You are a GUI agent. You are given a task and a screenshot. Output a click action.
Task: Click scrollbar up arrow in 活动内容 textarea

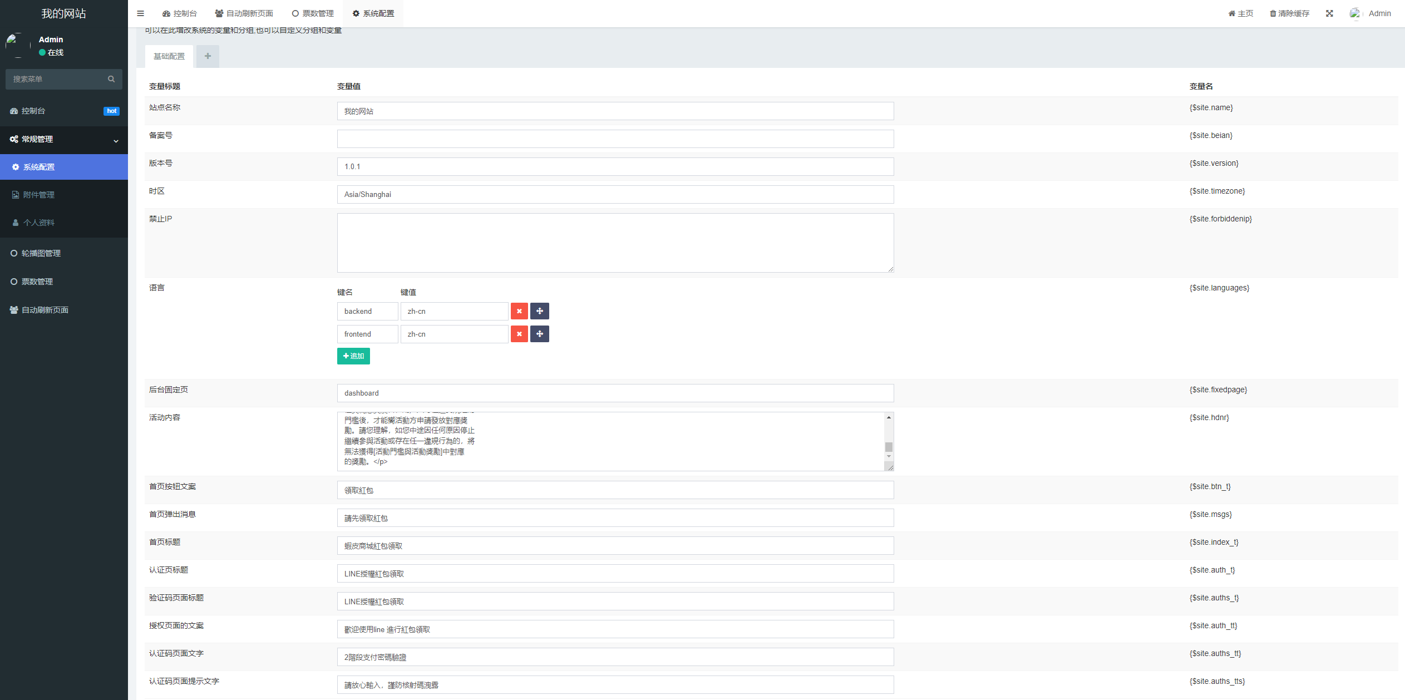[x=889, y=417]
